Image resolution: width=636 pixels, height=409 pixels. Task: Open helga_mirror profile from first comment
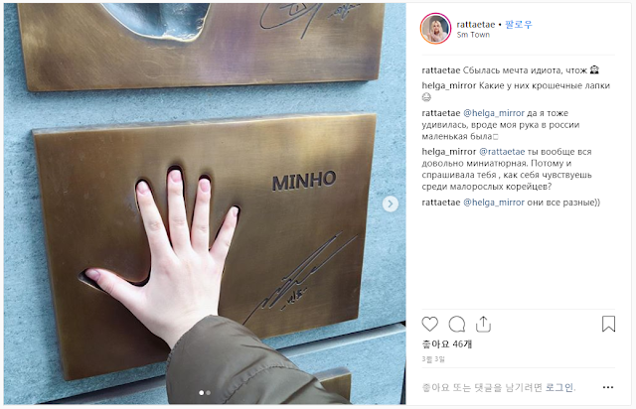[x=449, y=85]
